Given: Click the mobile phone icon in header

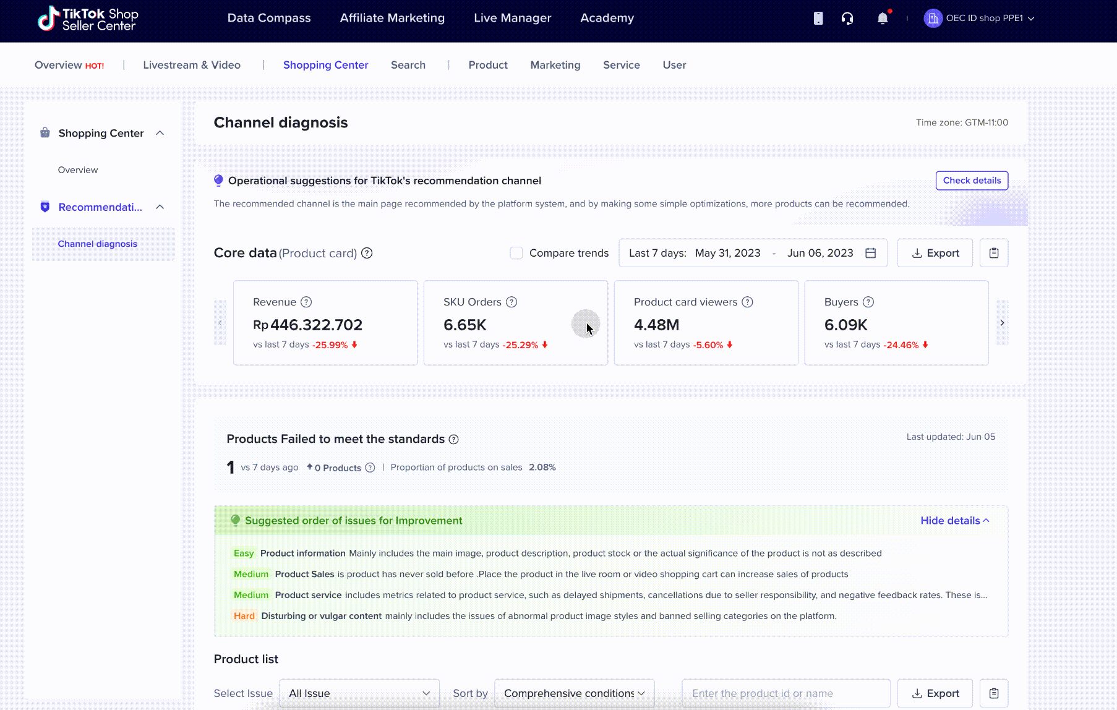Looking at the screenshot, I should 818,19.
